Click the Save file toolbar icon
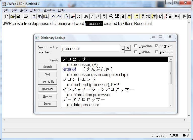 [x=18, y=17]
